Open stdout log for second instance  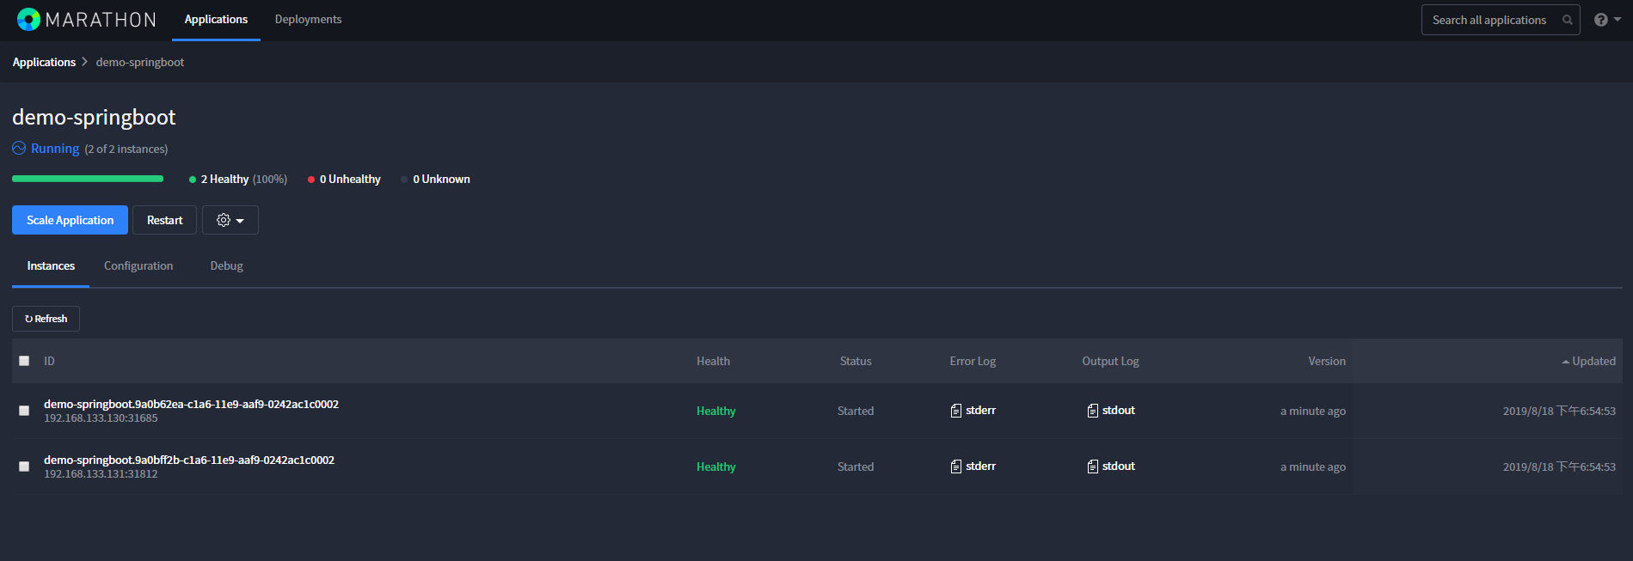1110,466
